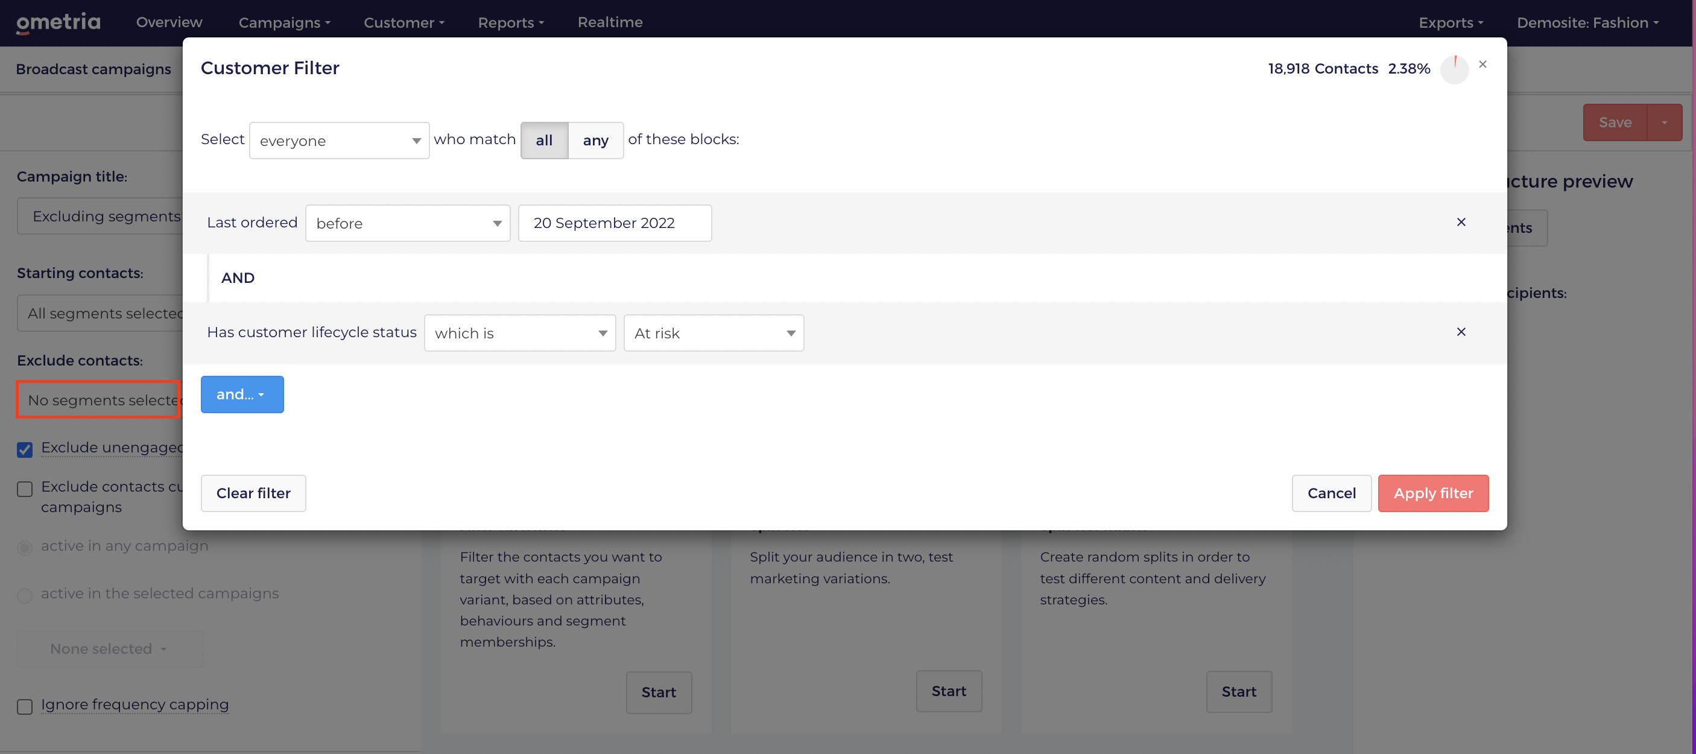The width and height of the screenshot is (1696, 754).
Task: Click the Cancel button
Action: point(1331,493)
